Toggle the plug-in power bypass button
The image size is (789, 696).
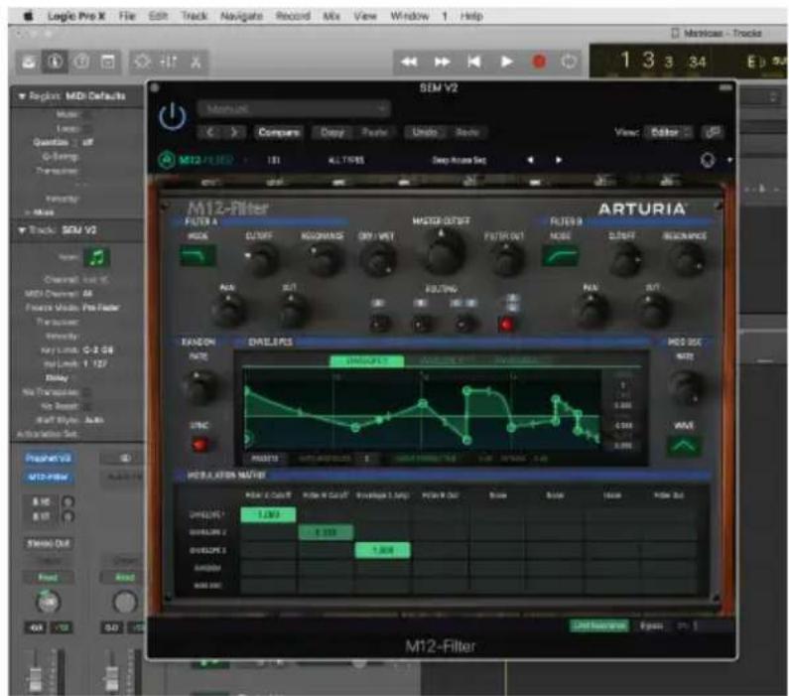point(173,116)
